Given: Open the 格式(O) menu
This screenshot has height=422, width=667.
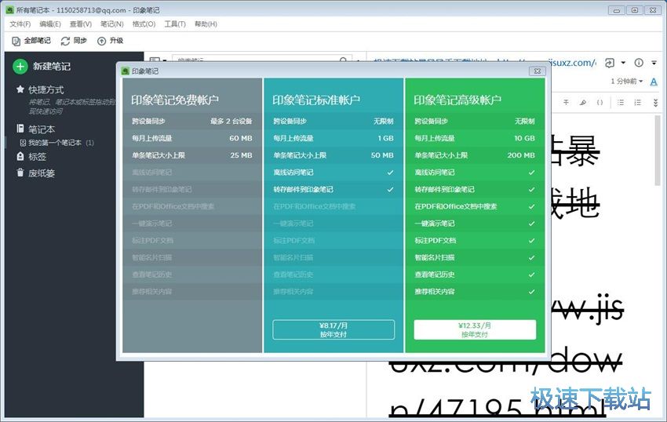Looking at the screenshot, I should [144, 24].
